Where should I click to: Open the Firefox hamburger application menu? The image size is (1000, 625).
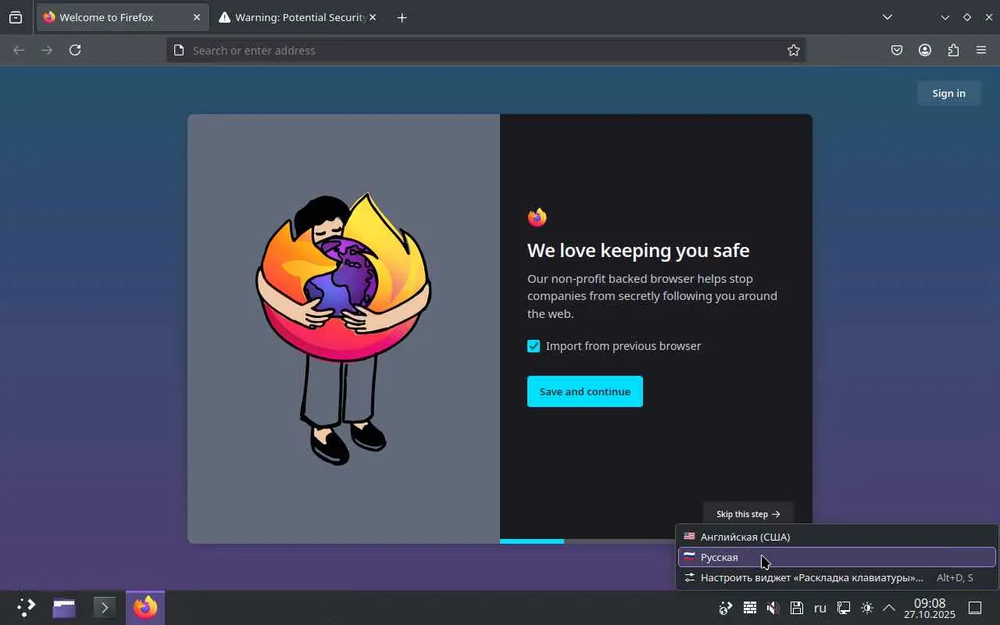tap(981, 50)
